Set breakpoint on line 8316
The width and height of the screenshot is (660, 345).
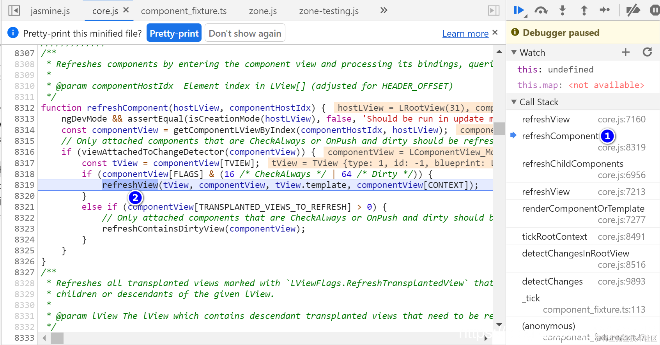pyautogui.click(x=24, y=152)
